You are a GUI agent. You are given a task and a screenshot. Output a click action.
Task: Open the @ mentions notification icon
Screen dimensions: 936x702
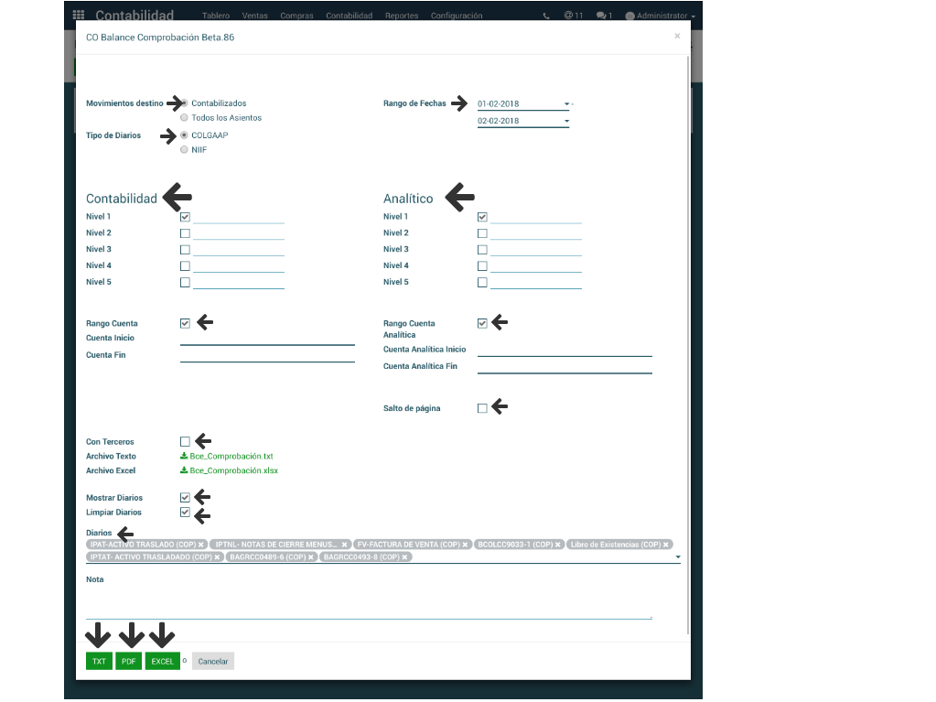[x=568, y=16]
